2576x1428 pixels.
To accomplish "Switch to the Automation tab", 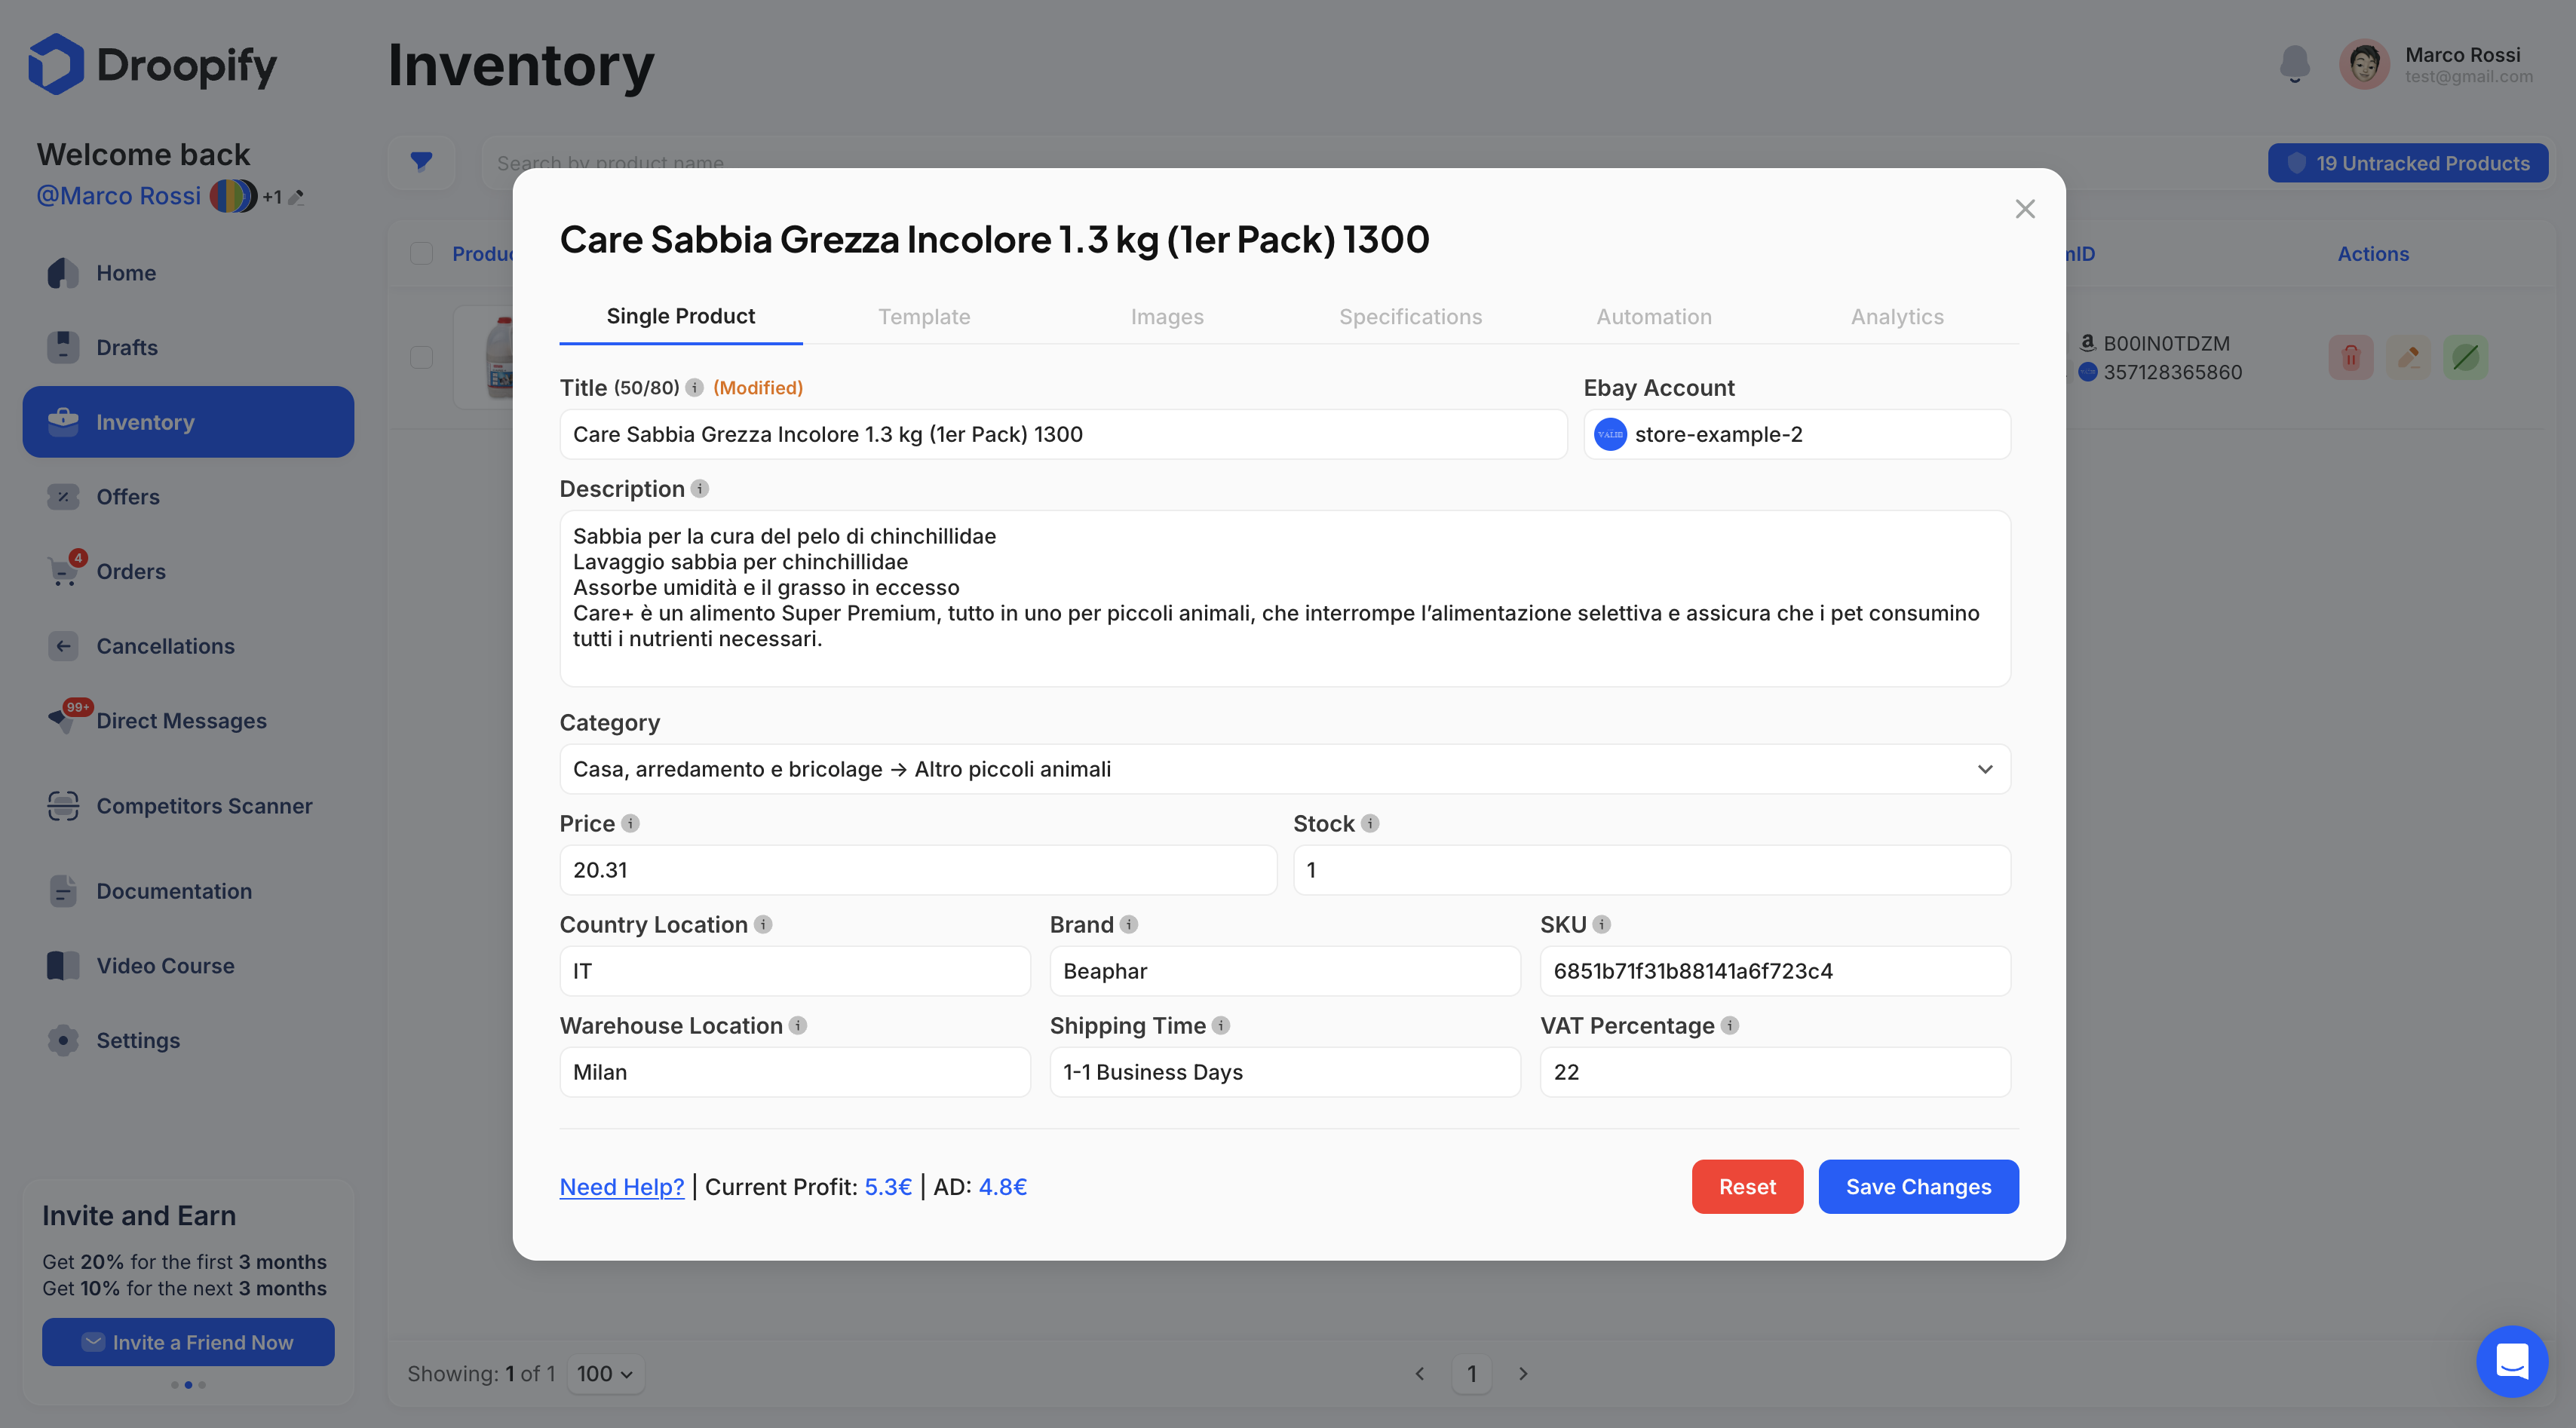I will click(x=1654, y=317).
